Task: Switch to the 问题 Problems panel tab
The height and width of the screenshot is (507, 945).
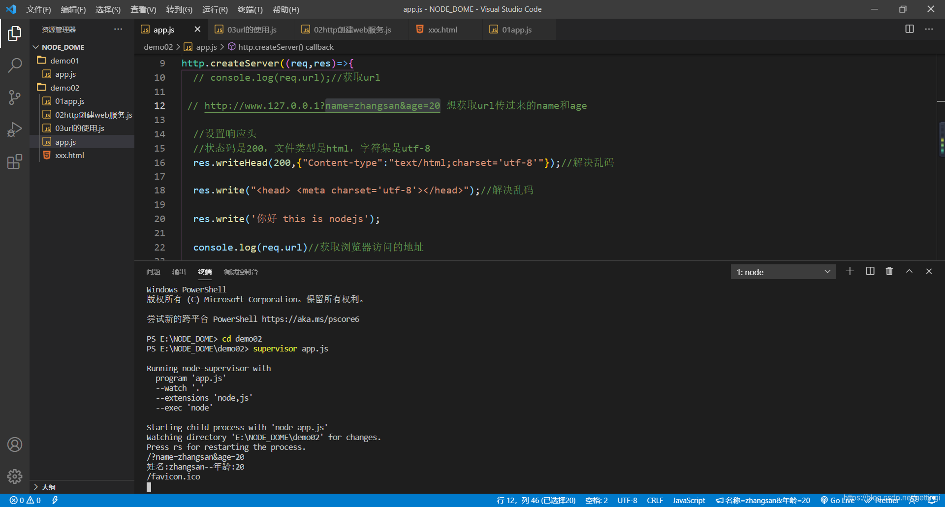Action: [153, 272]
